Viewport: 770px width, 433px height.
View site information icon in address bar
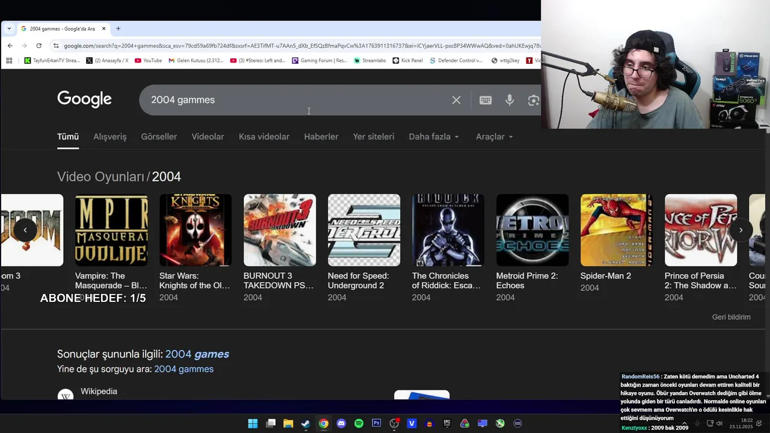click(56, 46)
